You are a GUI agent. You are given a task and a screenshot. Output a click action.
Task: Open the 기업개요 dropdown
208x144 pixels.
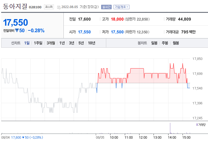point(122,7)
